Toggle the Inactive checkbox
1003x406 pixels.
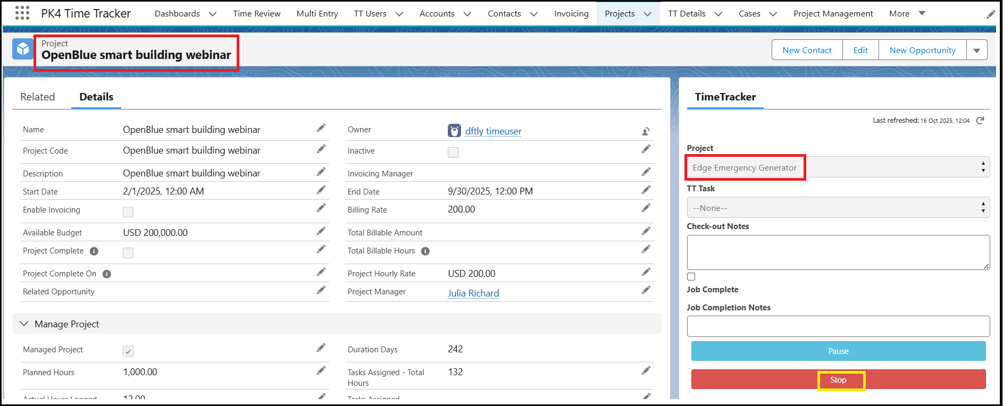pos(453,153)
